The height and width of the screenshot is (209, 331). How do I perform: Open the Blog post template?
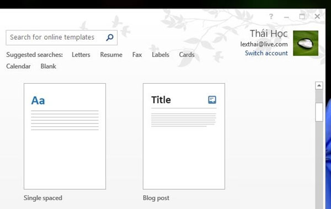pos(184,136)
